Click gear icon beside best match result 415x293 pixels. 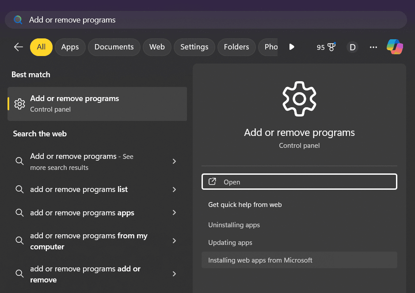pos(19,104)
